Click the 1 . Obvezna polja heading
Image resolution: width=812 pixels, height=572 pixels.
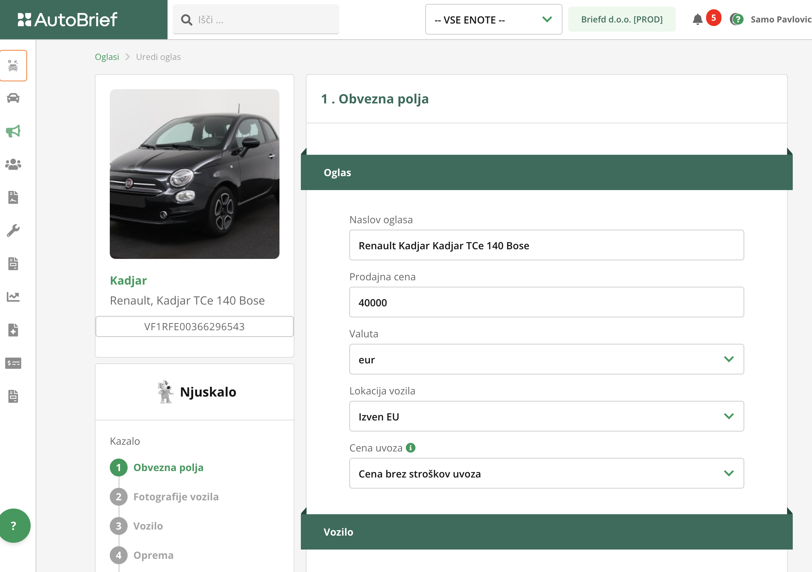[x=375, y=99]
